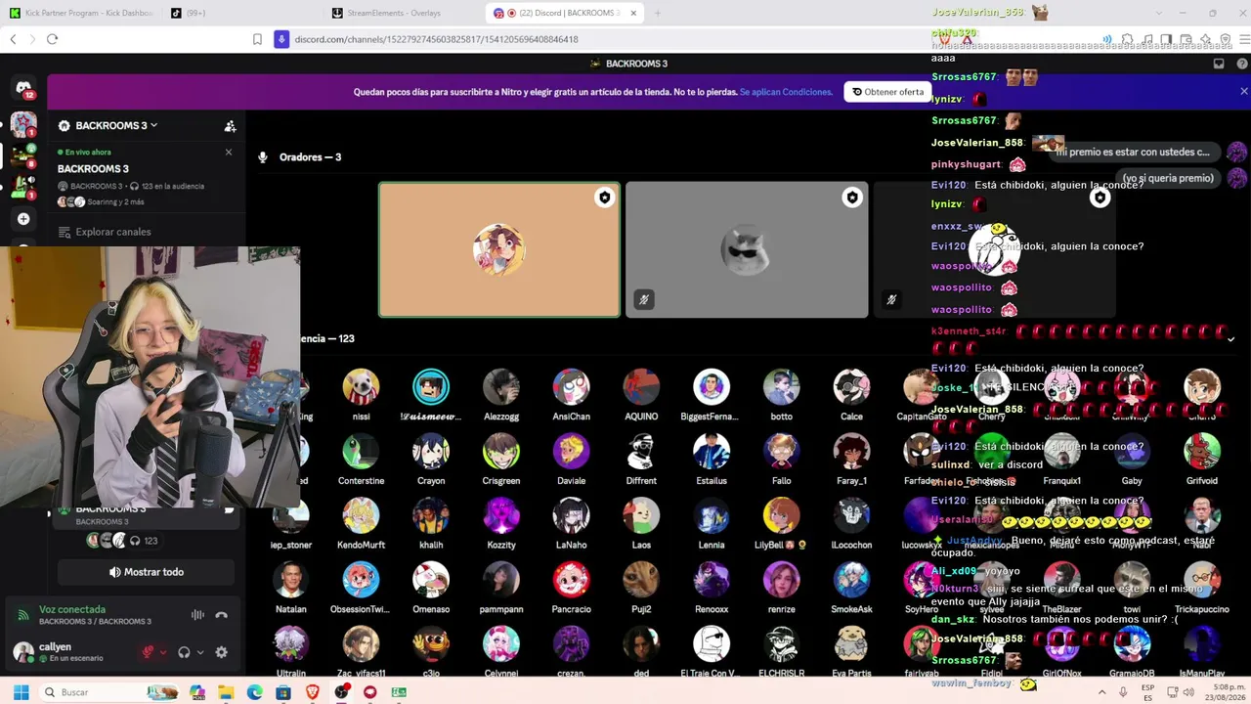
Task: Toggle headphones deafen in the user panel
Action: click(x=184, y=652)
